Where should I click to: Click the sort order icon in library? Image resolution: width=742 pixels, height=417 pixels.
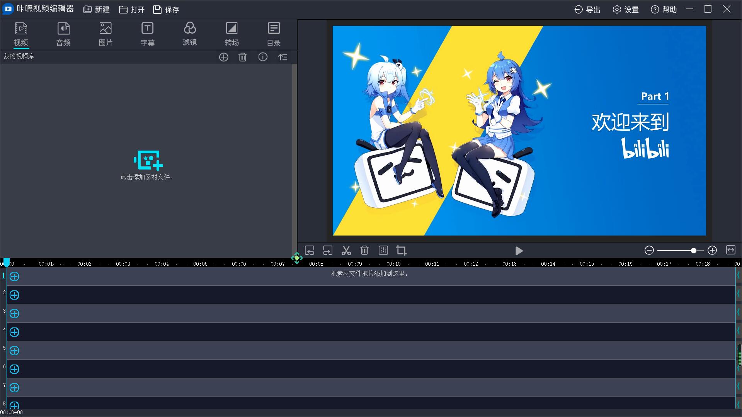coord(283,57)
